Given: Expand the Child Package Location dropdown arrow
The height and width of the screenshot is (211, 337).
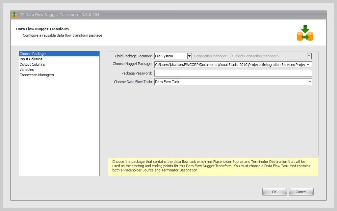Looking at the screenshot, I should [189, 56].
